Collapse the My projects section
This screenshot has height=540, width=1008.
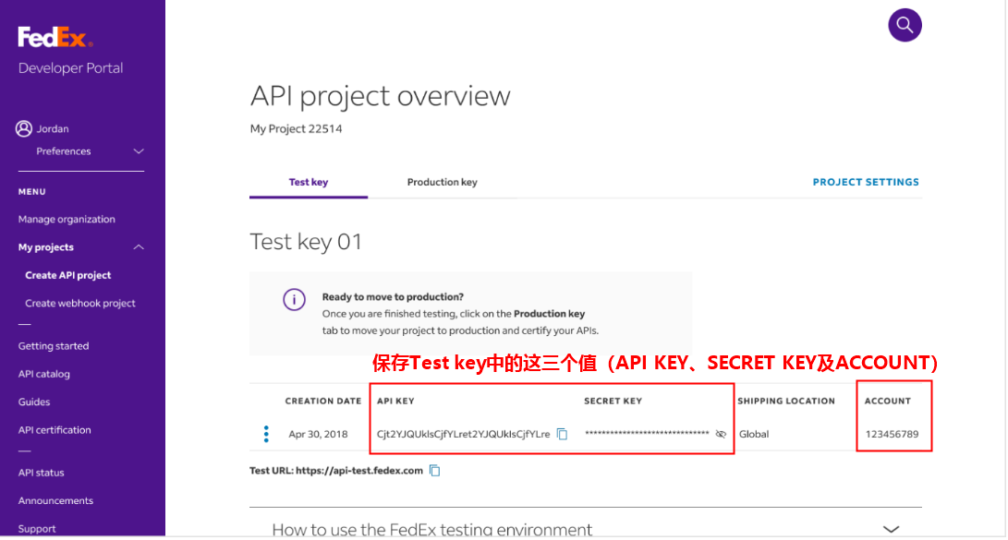coord(139,247)
